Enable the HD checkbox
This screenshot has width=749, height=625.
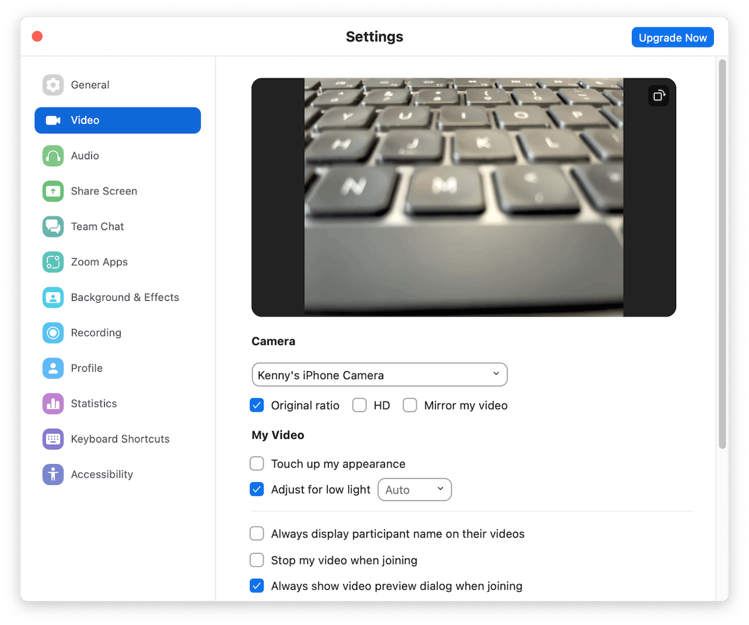[360, 405]
